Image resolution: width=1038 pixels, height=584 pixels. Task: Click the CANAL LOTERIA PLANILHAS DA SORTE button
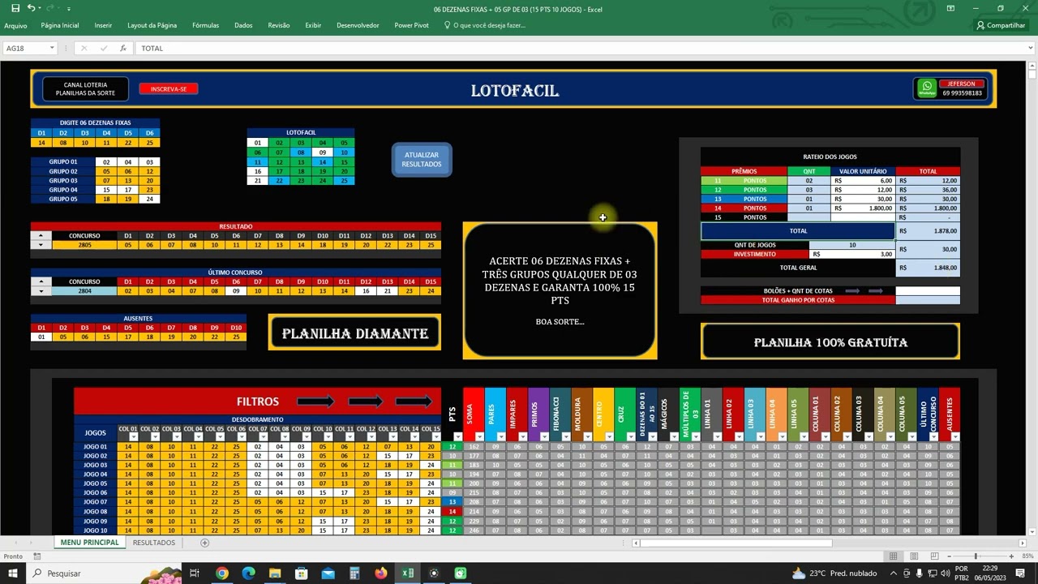85,89
